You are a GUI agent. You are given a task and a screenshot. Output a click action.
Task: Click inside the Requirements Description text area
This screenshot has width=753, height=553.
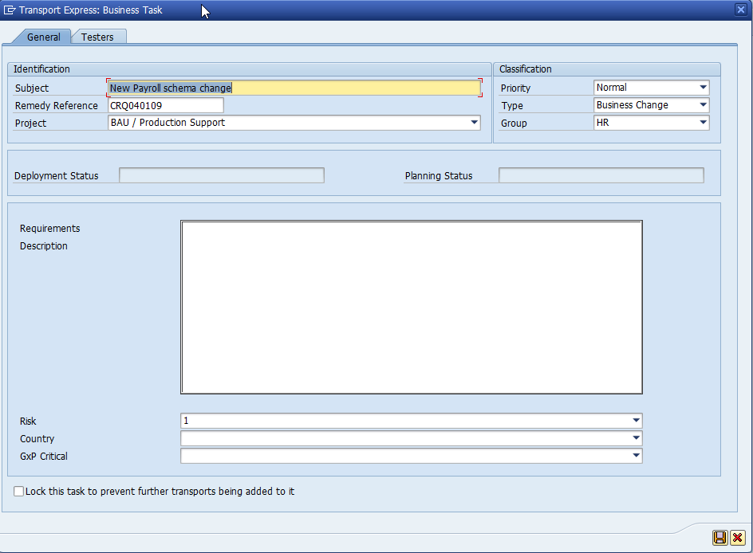tap(412, 307)
